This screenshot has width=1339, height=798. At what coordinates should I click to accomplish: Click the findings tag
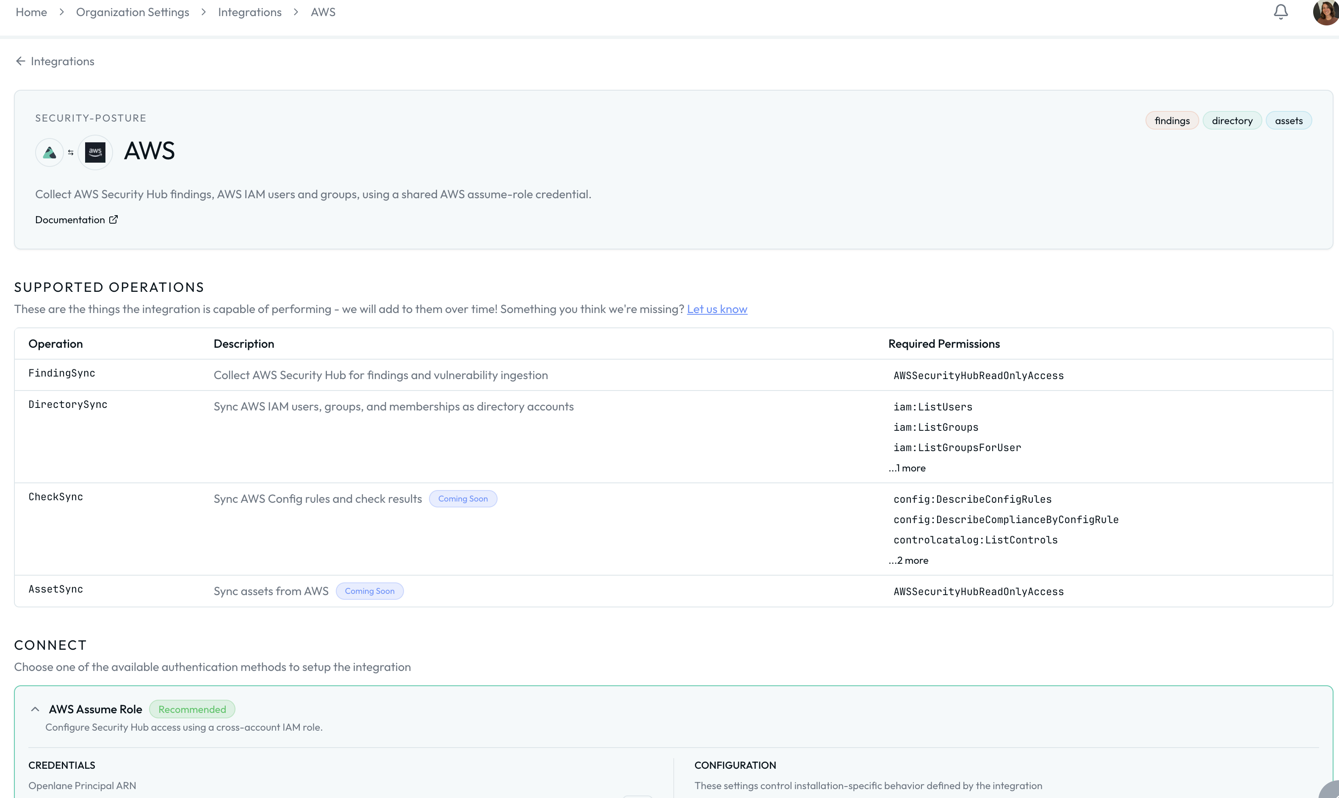coord(1172,120)
